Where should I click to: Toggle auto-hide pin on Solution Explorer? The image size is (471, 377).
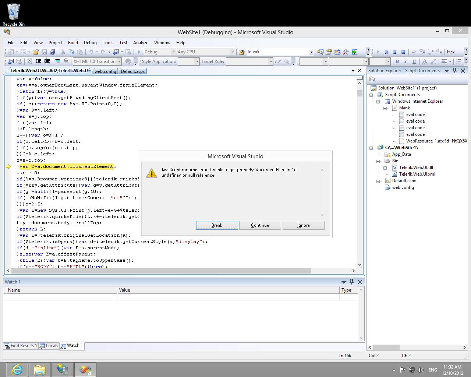coord(454,71)
